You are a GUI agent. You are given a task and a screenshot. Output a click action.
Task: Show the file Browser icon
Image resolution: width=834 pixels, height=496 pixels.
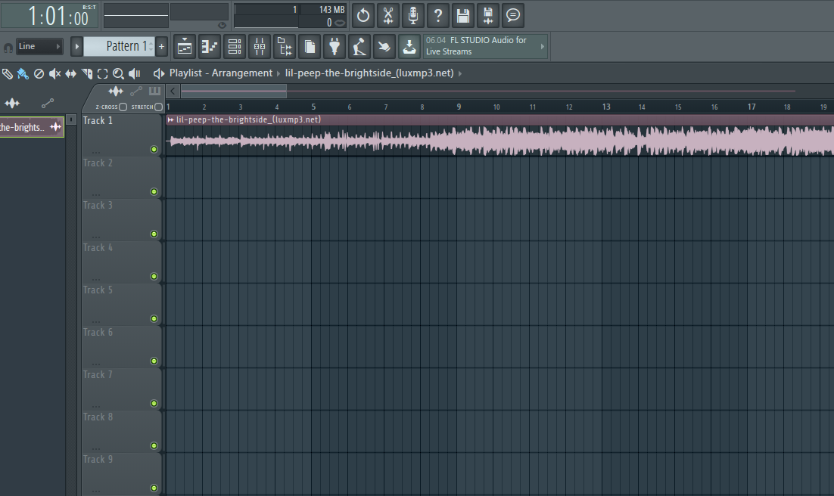click(x=285, y=47)
